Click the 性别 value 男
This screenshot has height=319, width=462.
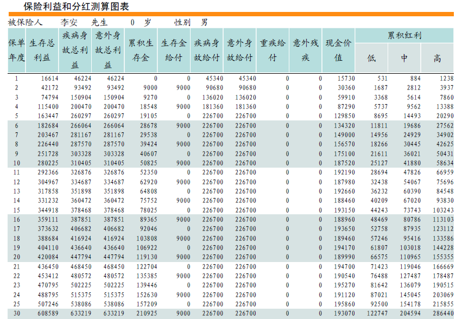(204, 23)
